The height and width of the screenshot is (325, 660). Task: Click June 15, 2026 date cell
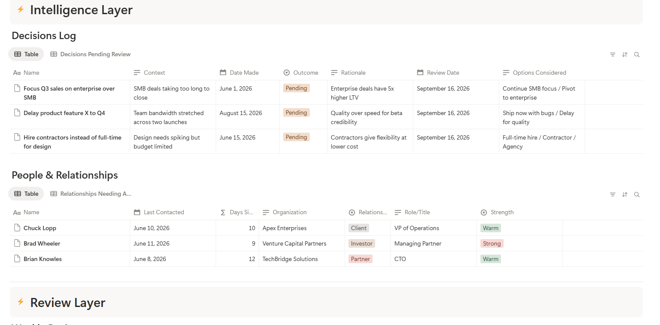click(247, 141)
